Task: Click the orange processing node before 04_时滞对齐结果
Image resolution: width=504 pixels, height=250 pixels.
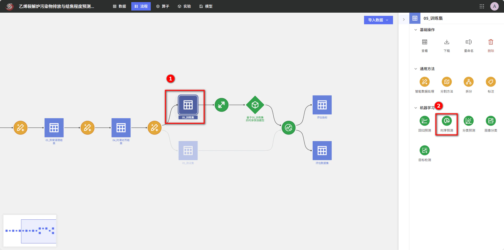Action: coord(88,128)
